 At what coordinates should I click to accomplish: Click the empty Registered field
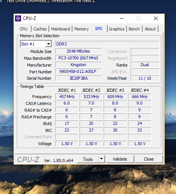click(x=145, y=58)
